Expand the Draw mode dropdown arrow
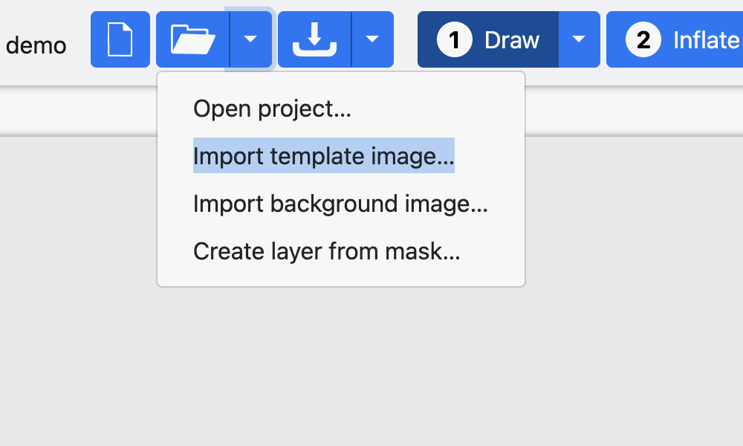743x446 pixels. pos(580,39)
